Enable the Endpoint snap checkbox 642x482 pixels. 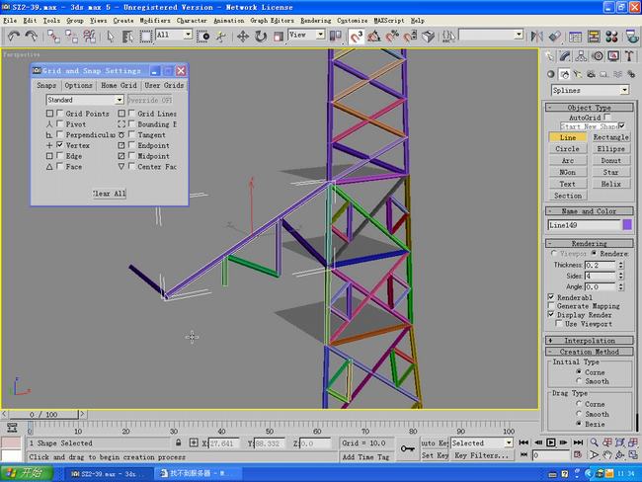131,145
